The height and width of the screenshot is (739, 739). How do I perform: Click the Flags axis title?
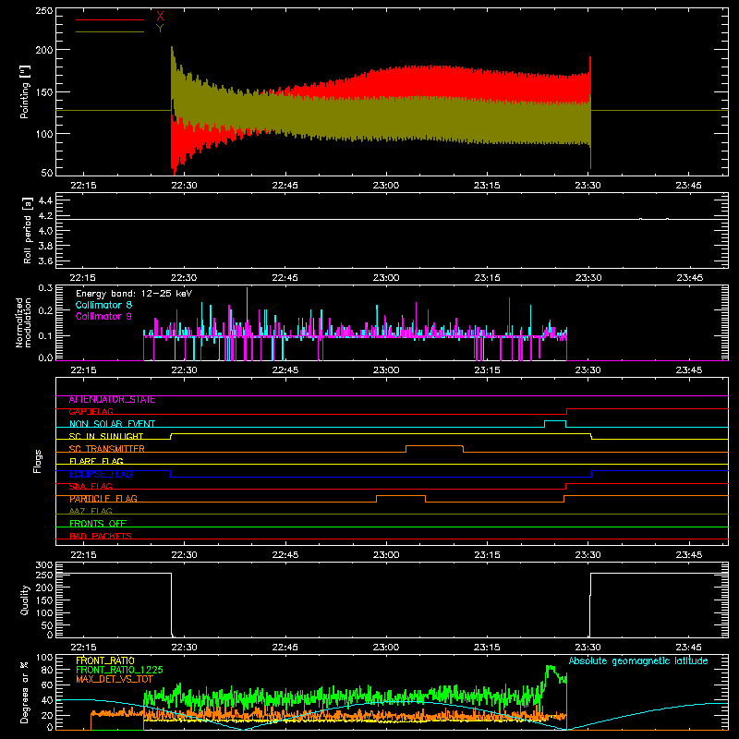38,461
